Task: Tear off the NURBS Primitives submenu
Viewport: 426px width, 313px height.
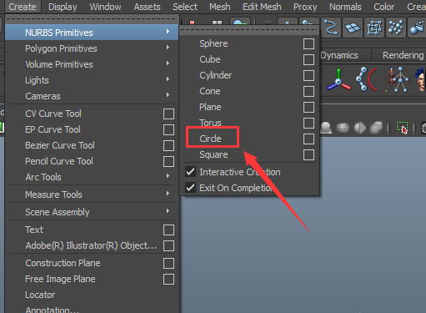Action: pyautogui.click(x=249, y=29)
